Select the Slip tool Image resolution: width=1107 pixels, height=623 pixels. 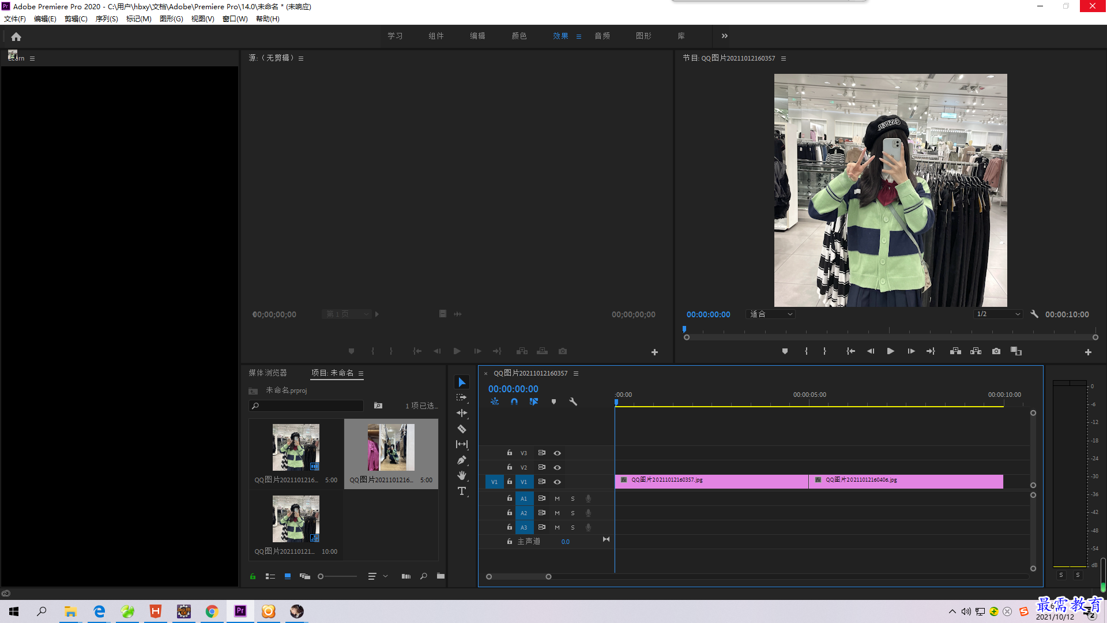click(x=462, y=444)
